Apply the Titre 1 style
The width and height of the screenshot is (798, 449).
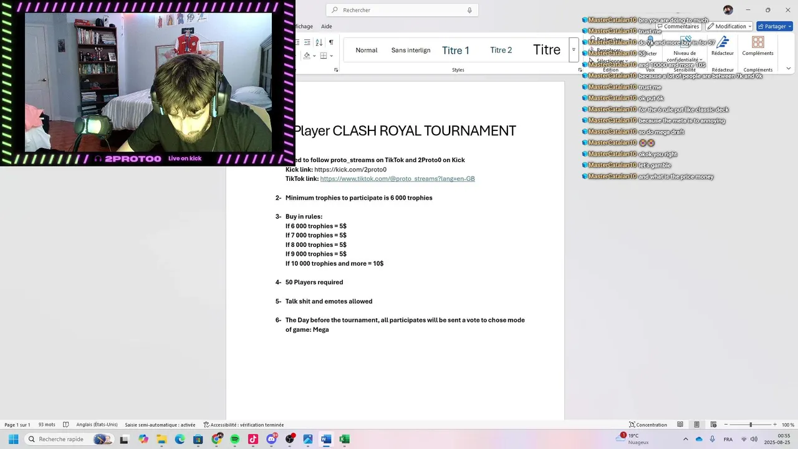[x=456, y=51]
